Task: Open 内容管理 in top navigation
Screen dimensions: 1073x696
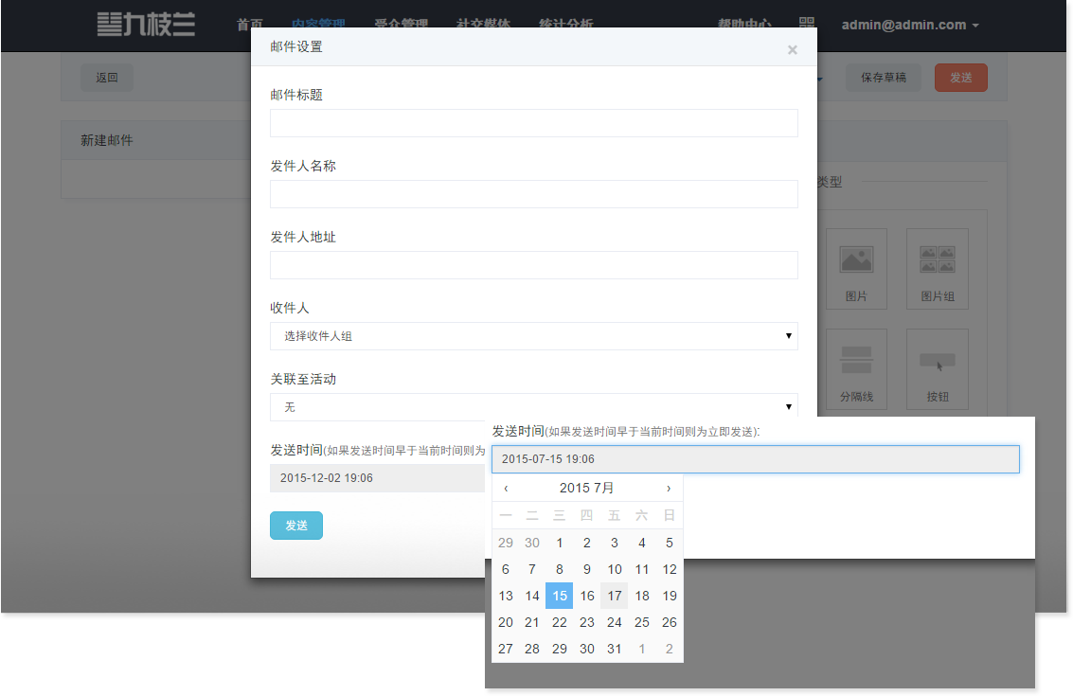Action: [x=318, y=25]
